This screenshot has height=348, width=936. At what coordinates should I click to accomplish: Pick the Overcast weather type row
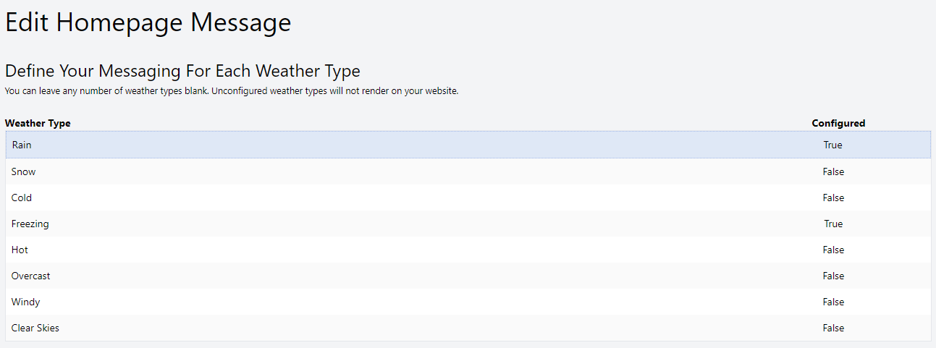[468, 276]
